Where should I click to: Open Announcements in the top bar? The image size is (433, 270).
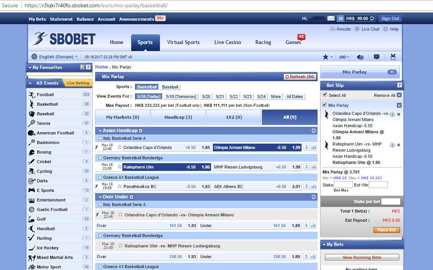[x=137, y=19]
